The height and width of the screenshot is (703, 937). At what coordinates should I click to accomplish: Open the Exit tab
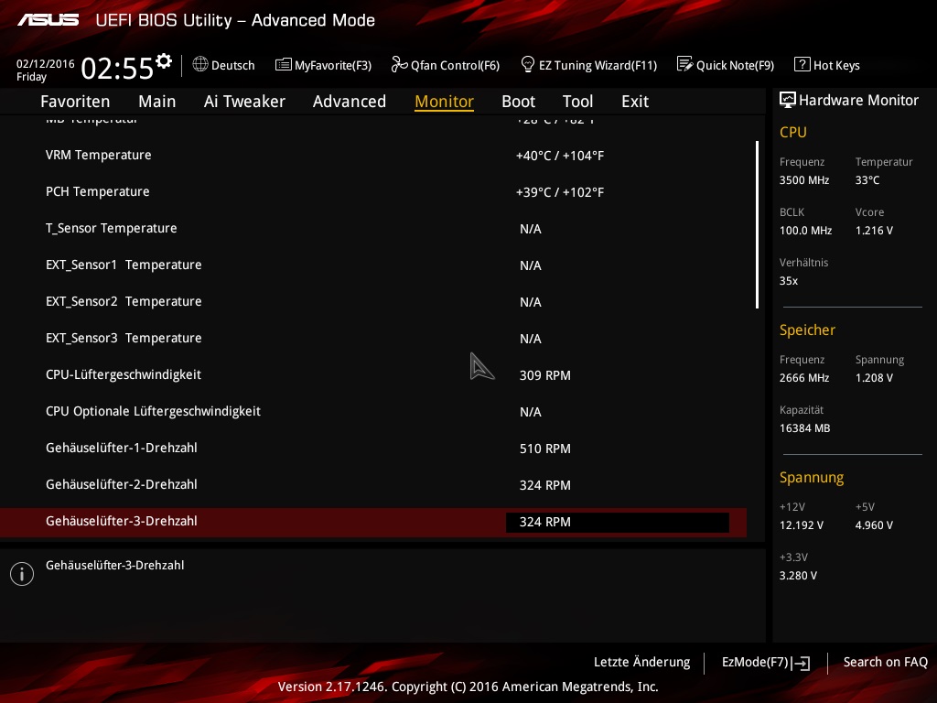(x=635, y=102)
